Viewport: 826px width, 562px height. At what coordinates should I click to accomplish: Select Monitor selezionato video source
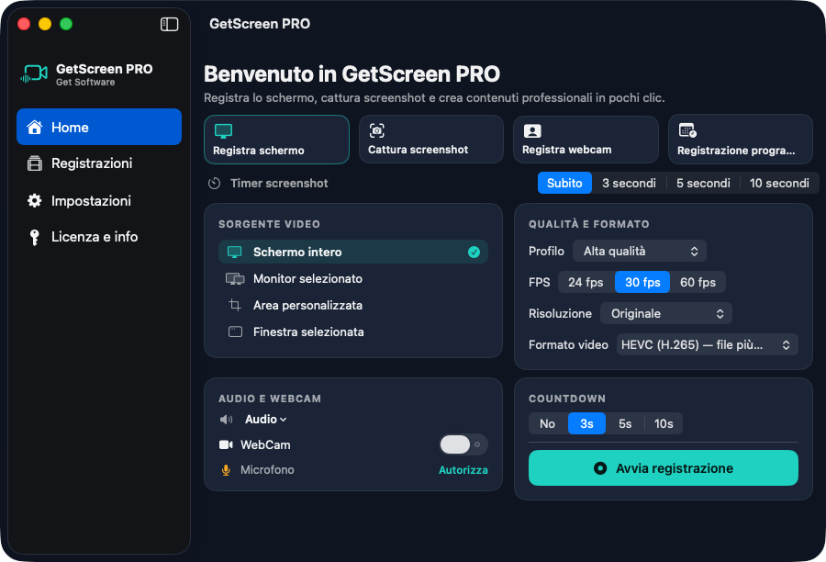click(353, 279)
